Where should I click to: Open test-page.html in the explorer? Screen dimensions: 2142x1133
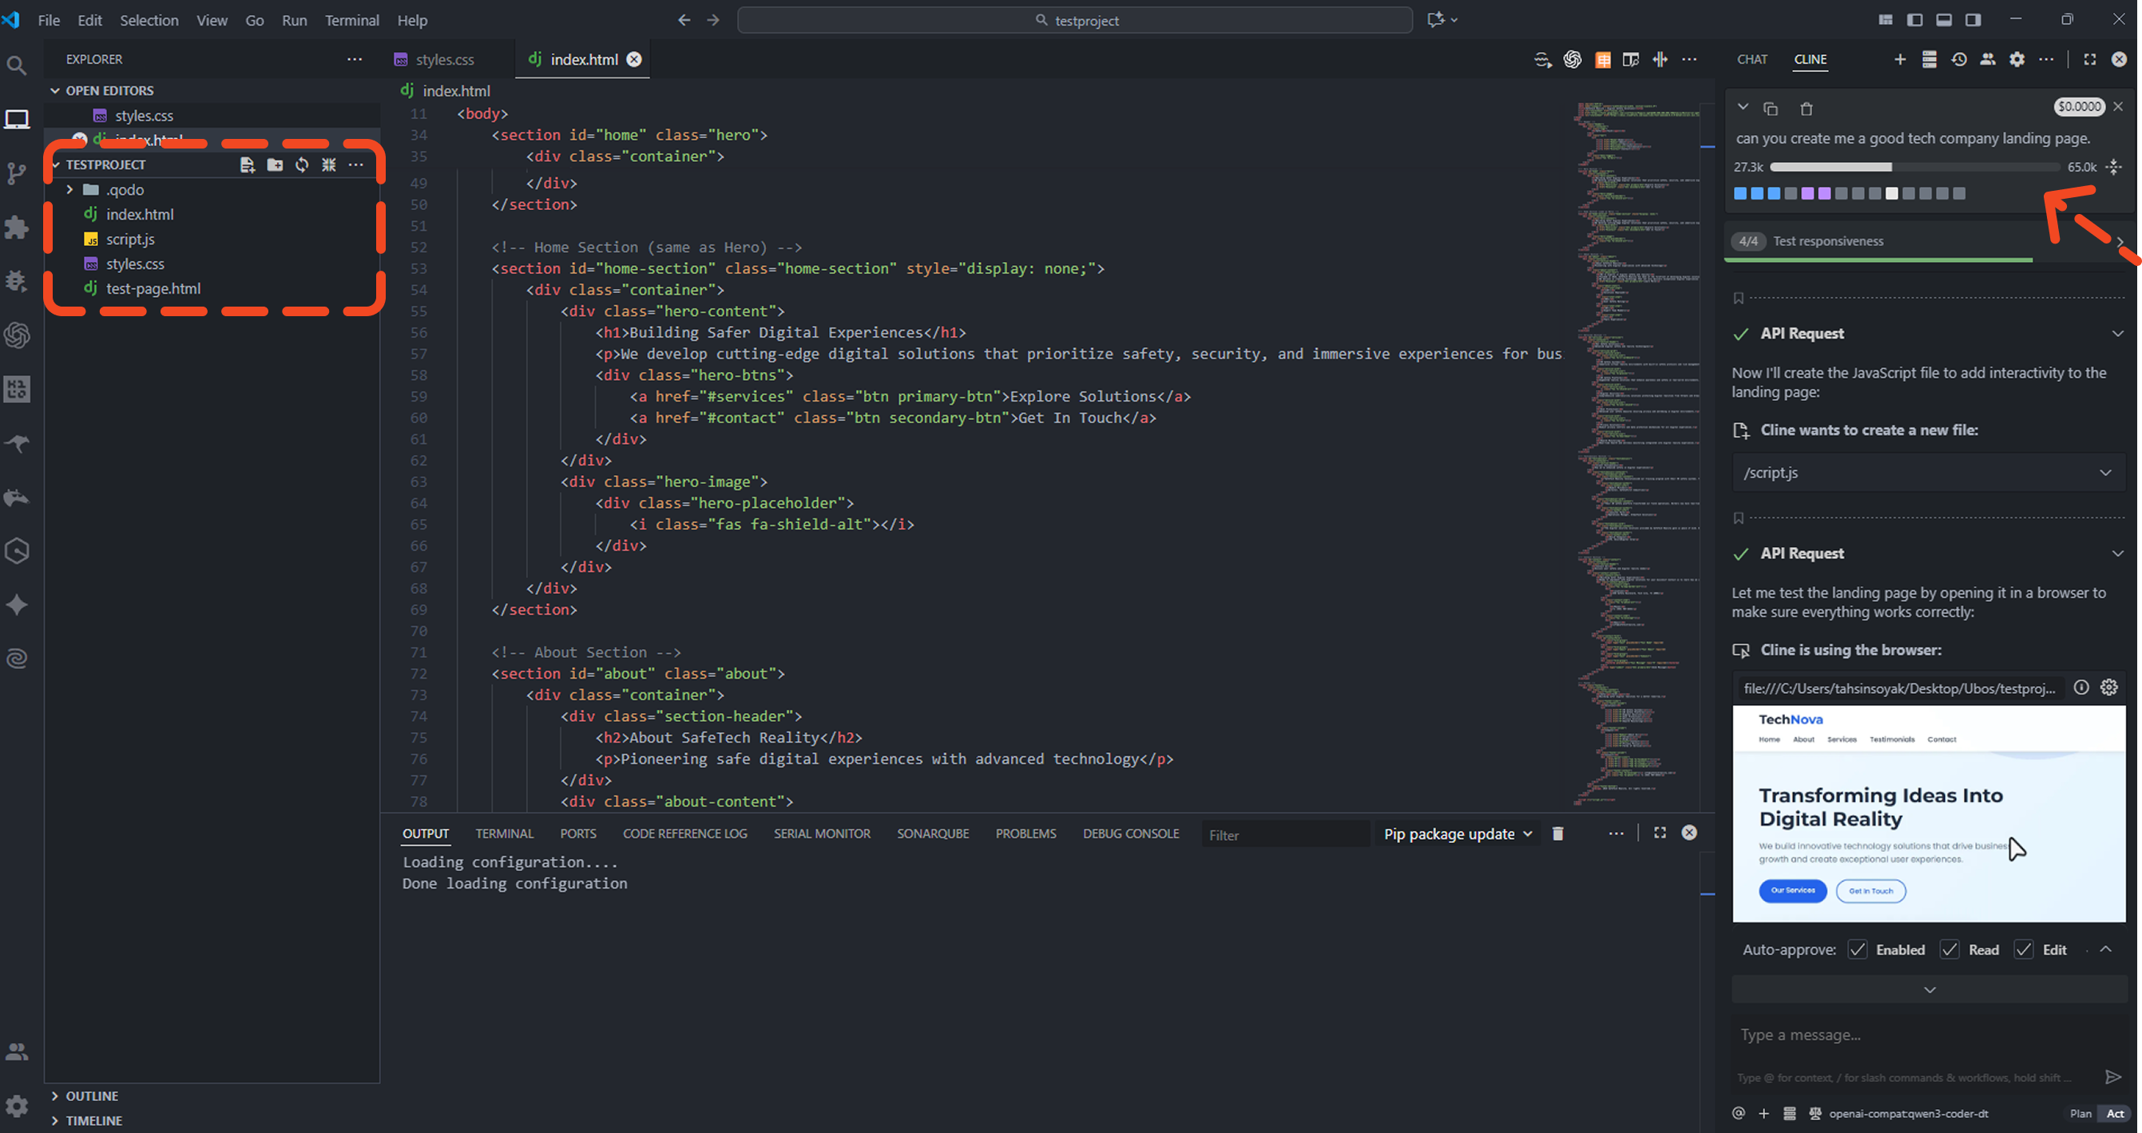[153, 288]
